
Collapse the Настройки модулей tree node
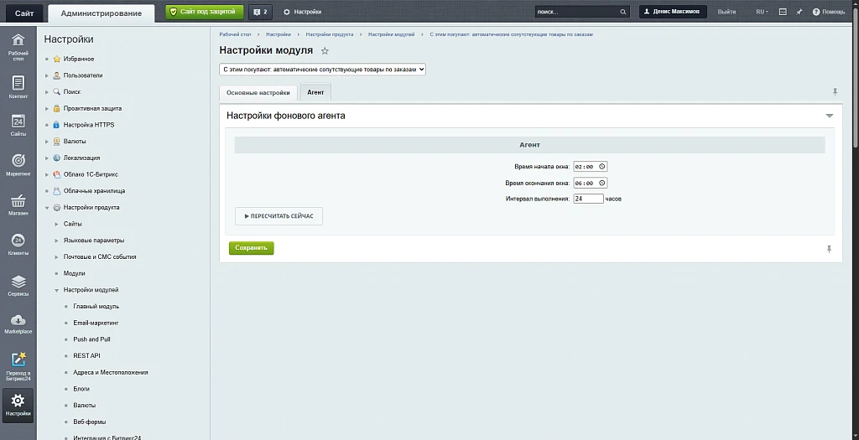click(x=56, y=291)
